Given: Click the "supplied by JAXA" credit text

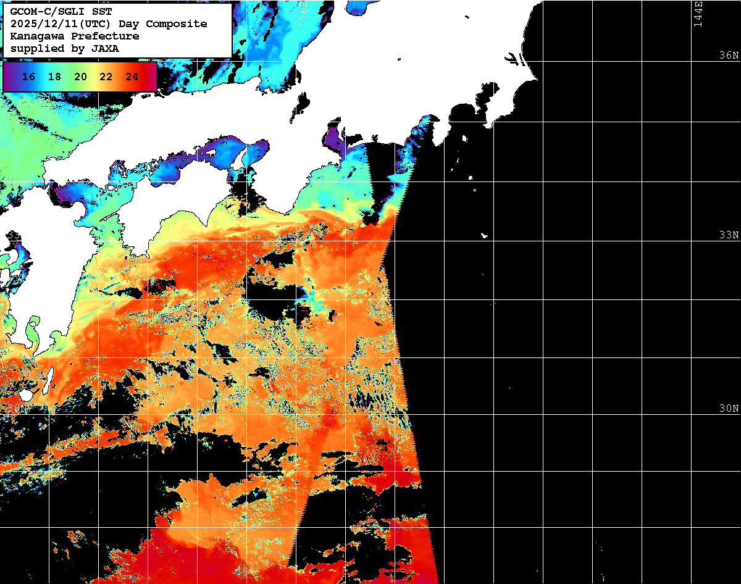Looking at the screenshot, I should 64,48.
